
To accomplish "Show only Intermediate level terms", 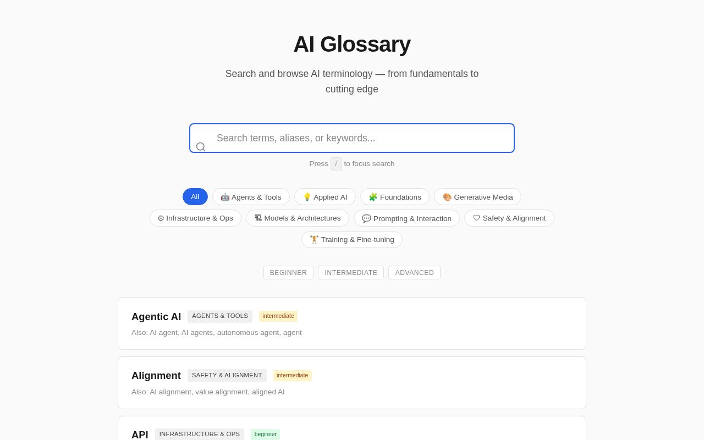I will 351,273.
